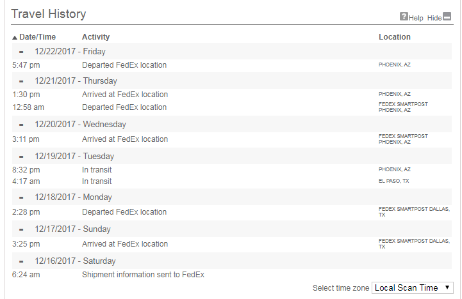Screen dimensions: 462x299
Task: Click Shipment information sent to FedEx entry
Action: tap(143, 275)
